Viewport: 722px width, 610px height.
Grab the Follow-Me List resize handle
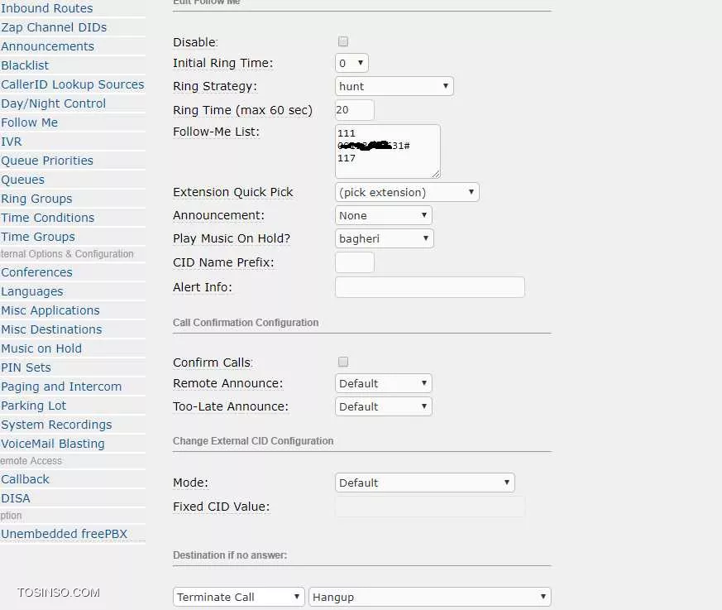click(x=436, y=174)
